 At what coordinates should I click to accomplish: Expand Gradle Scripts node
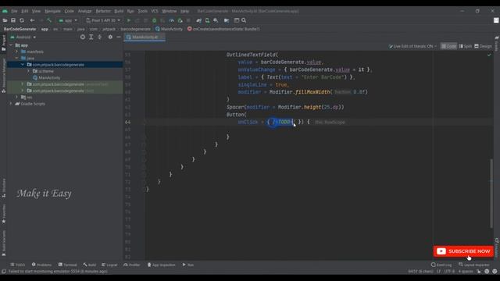coord(11,104)
